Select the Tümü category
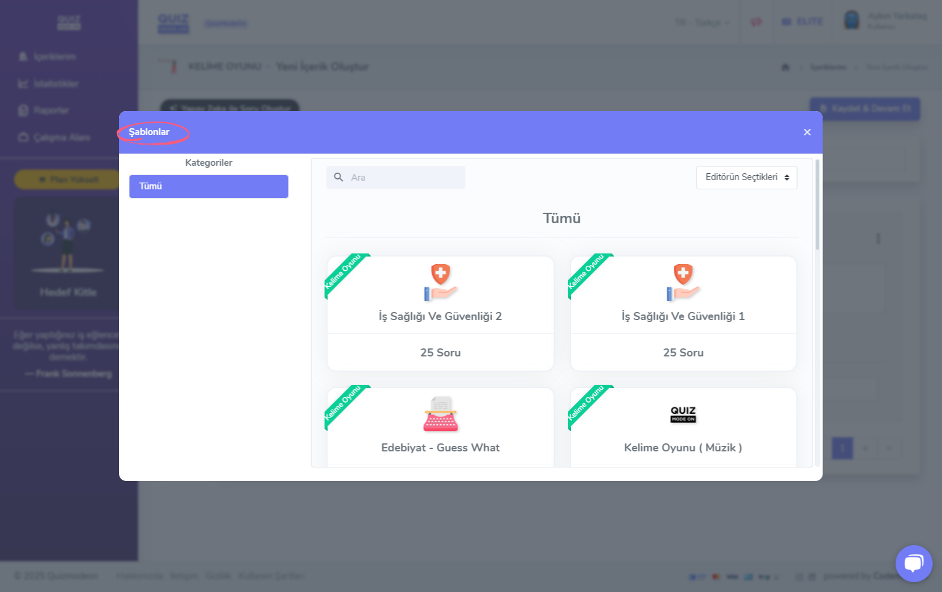This screenshot has height=592, width=942. tap(208, 186)
